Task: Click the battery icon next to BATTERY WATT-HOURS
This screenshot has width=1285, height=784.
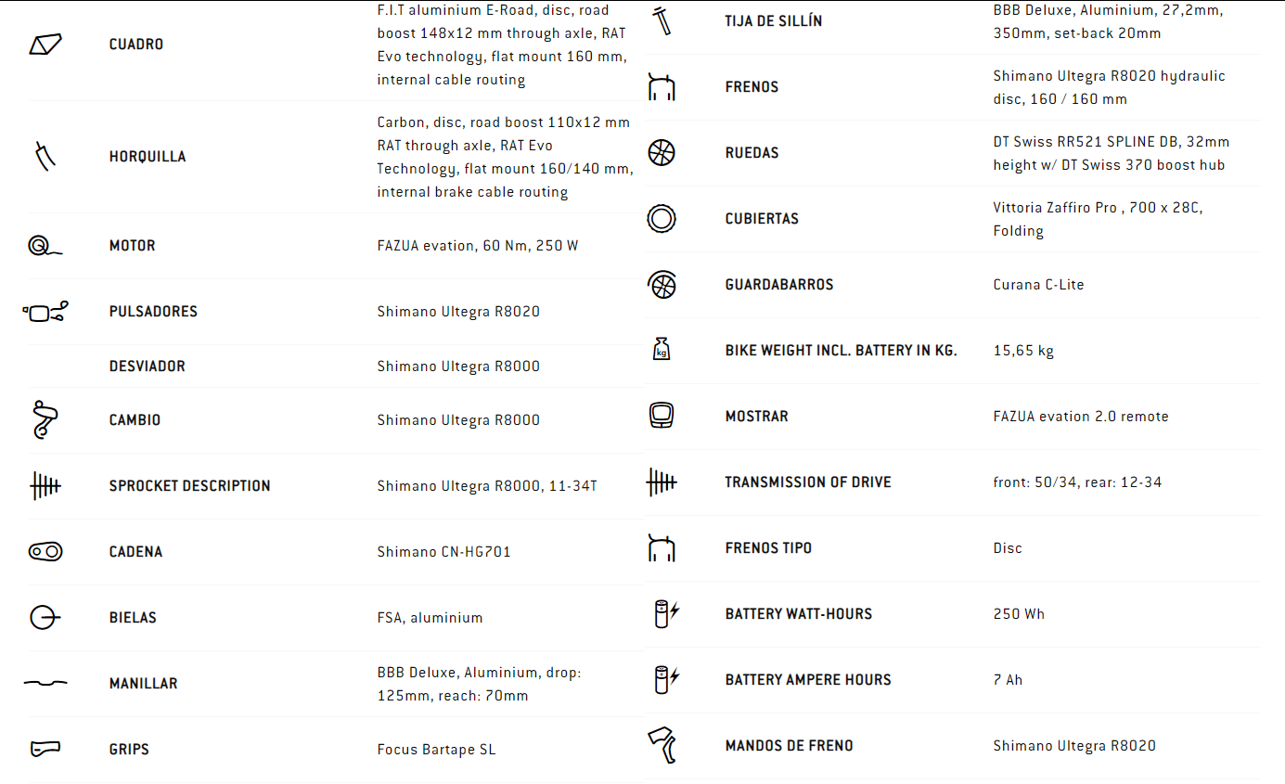Action: point(667,613)
